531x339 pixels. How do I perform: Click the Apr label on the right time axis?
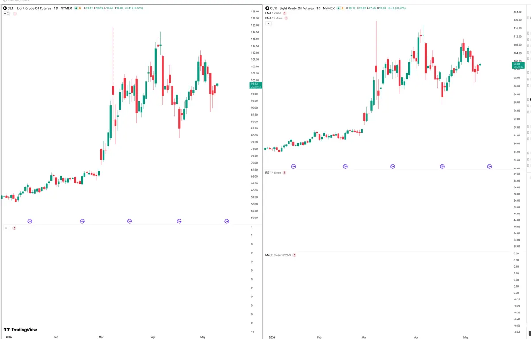[x=416, y=337]
